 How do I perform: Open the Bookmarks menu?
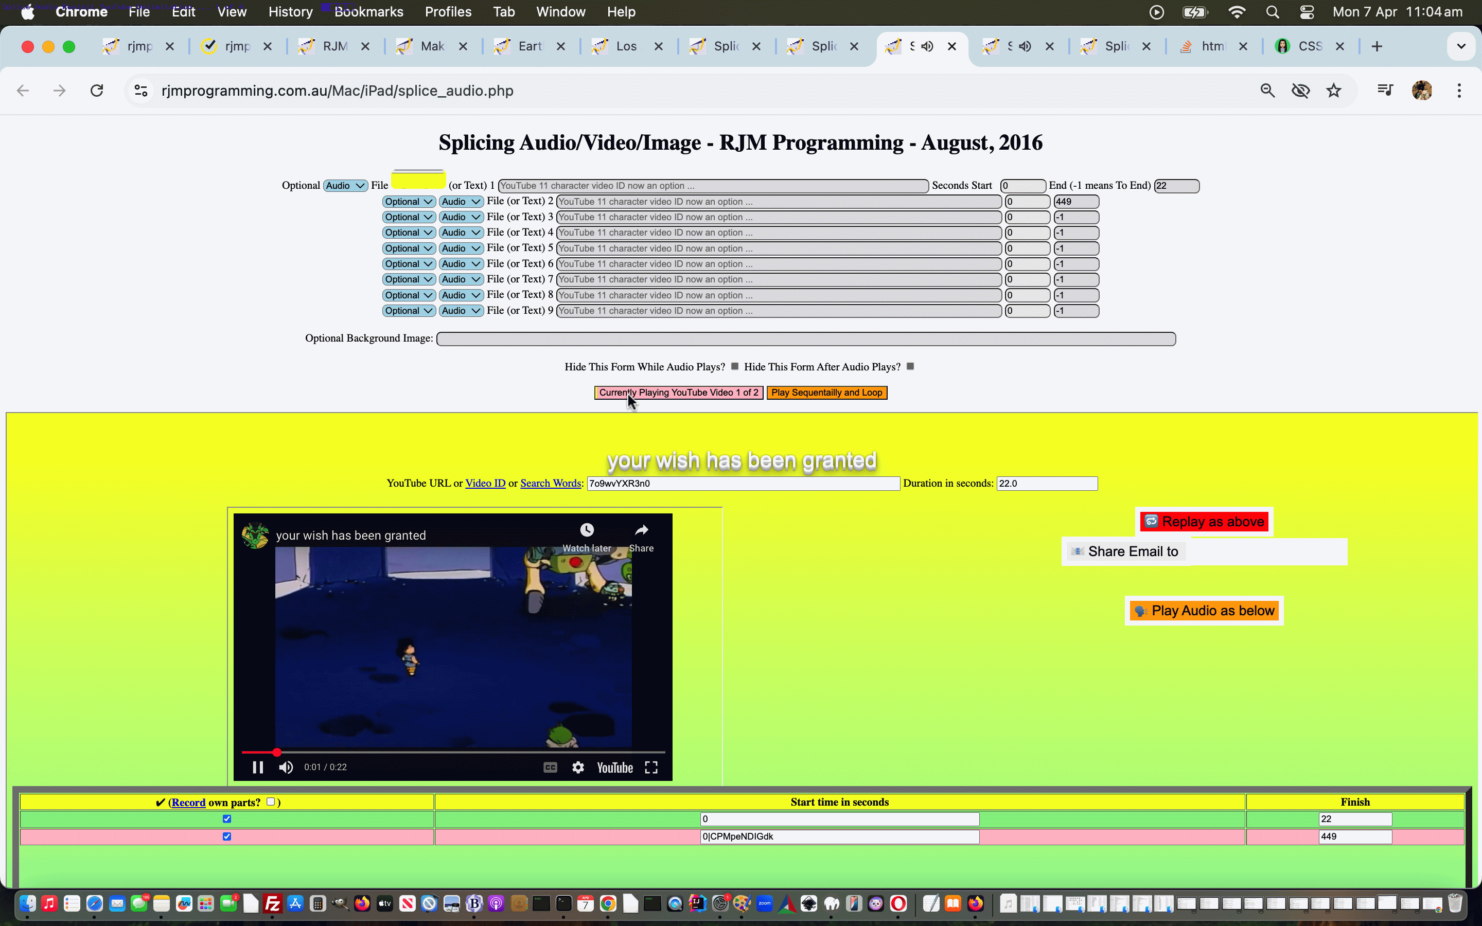[368, 12]
